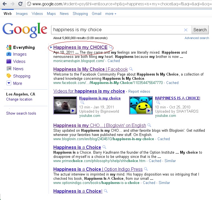Select Shopping text in the left sidebar

[x=22, y=76]
